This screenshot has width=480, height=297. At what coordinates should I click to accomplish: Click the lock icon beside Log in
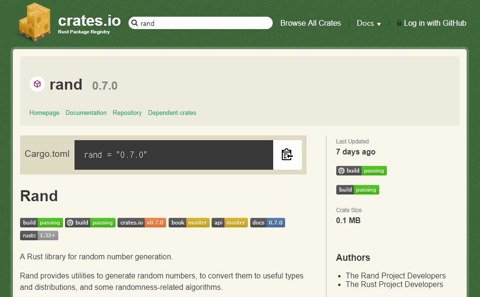[399, 23]
